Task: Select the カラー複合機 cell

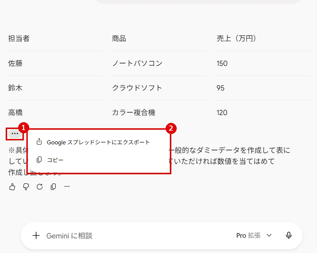Action: 134,113
